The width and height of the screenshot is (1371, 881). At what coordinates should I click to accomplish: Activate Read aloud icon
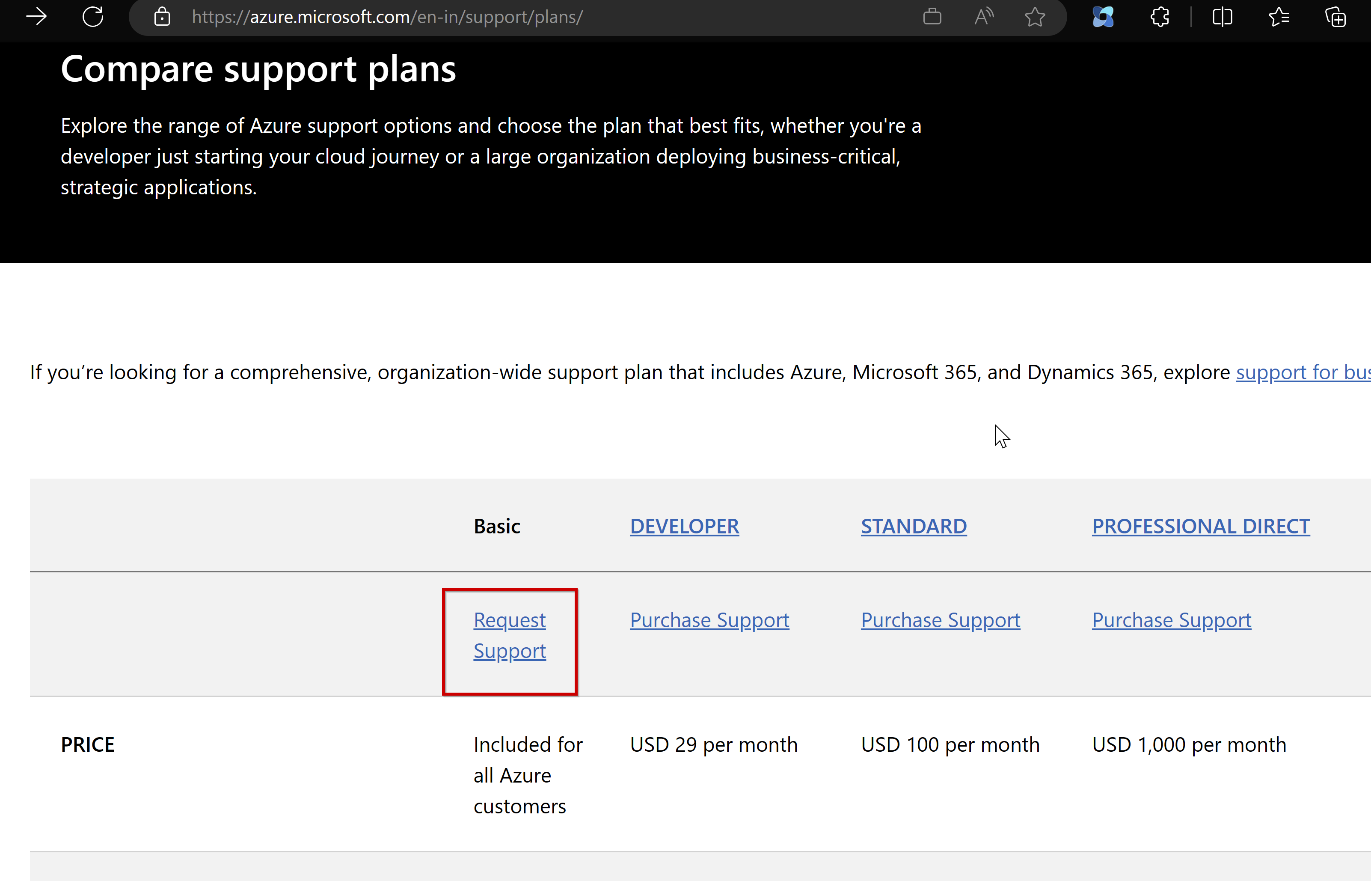coord(983,17)
